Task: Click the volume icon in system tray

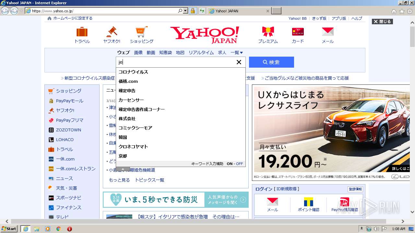Action: tap(376, 229)
